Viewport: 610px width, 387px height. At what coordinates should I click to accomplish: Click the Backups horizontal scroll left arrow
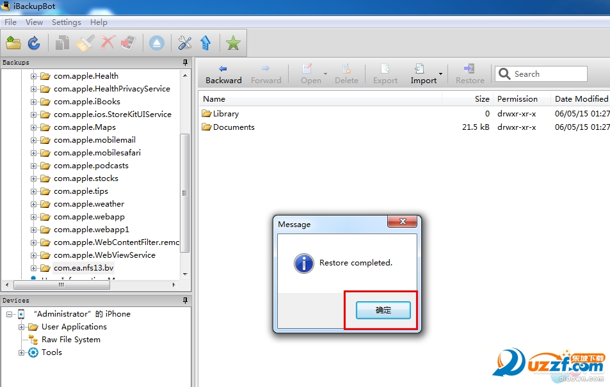(6, 285)
